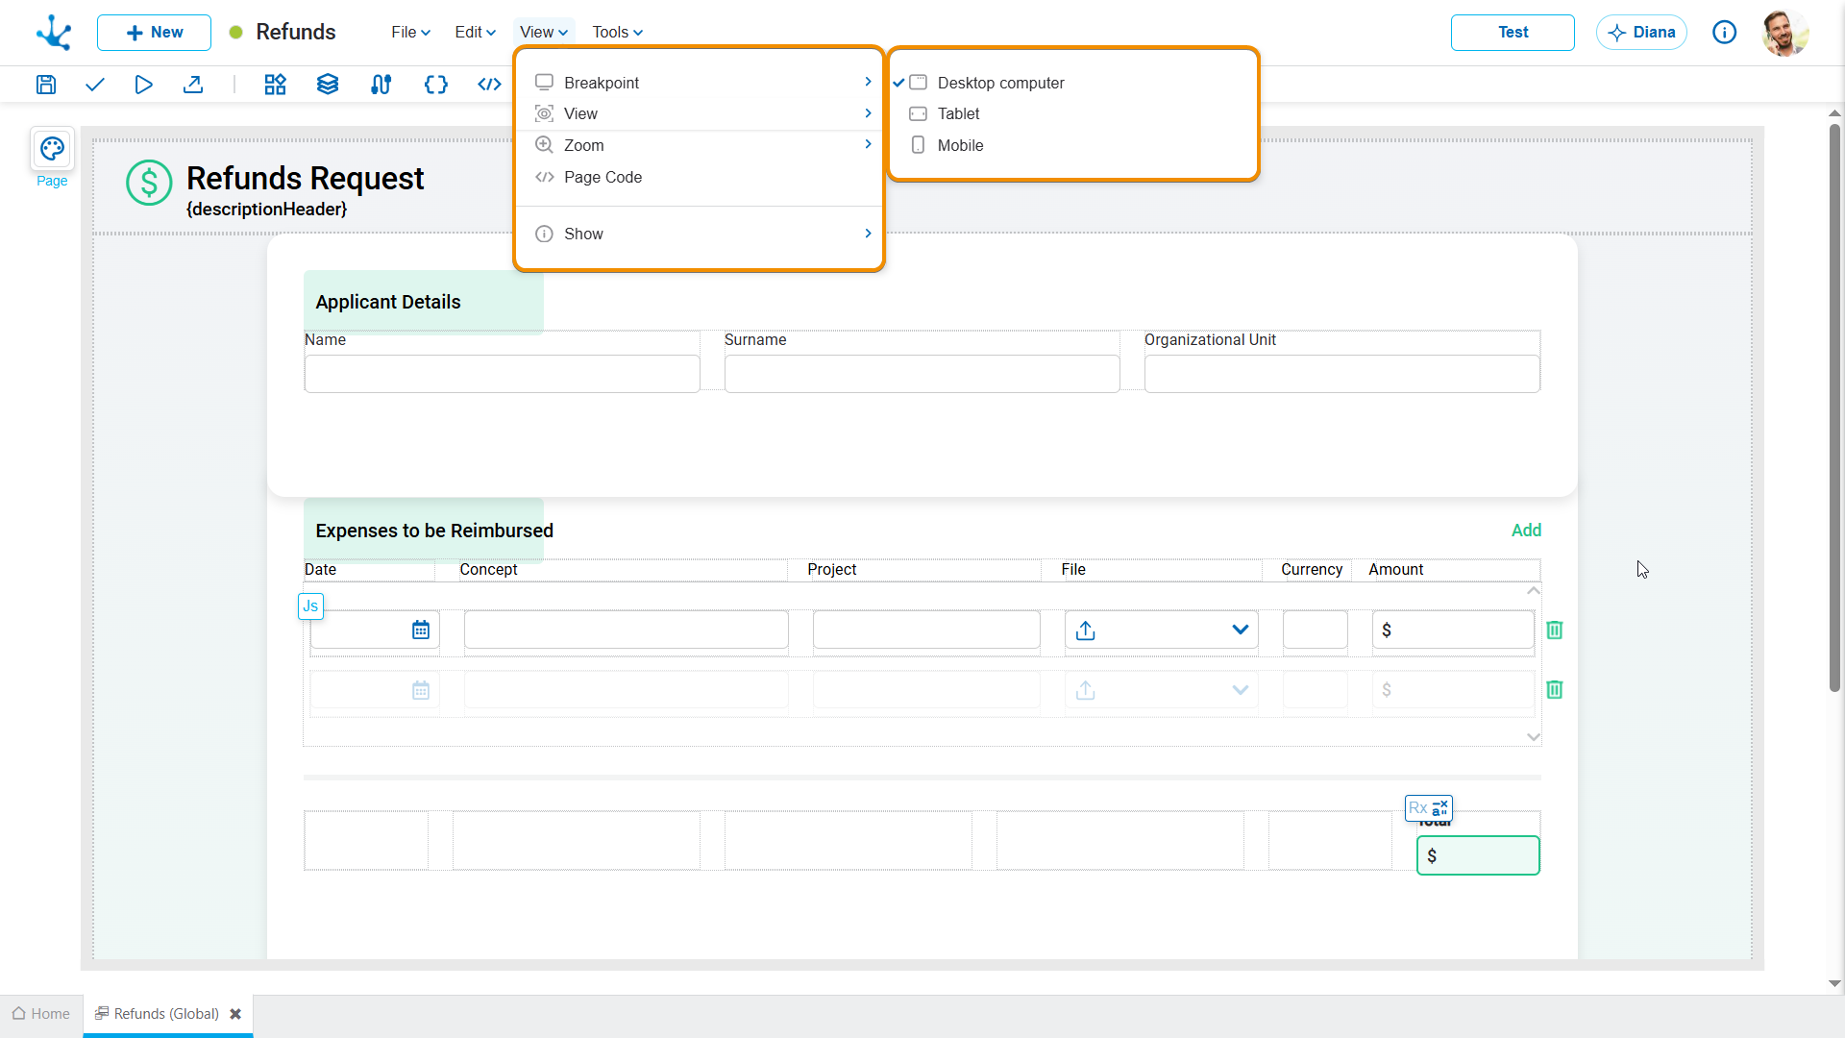Close the Refunds (Global) tab
This screenshot has width=1845, height=1038.
click(235, 1014)
